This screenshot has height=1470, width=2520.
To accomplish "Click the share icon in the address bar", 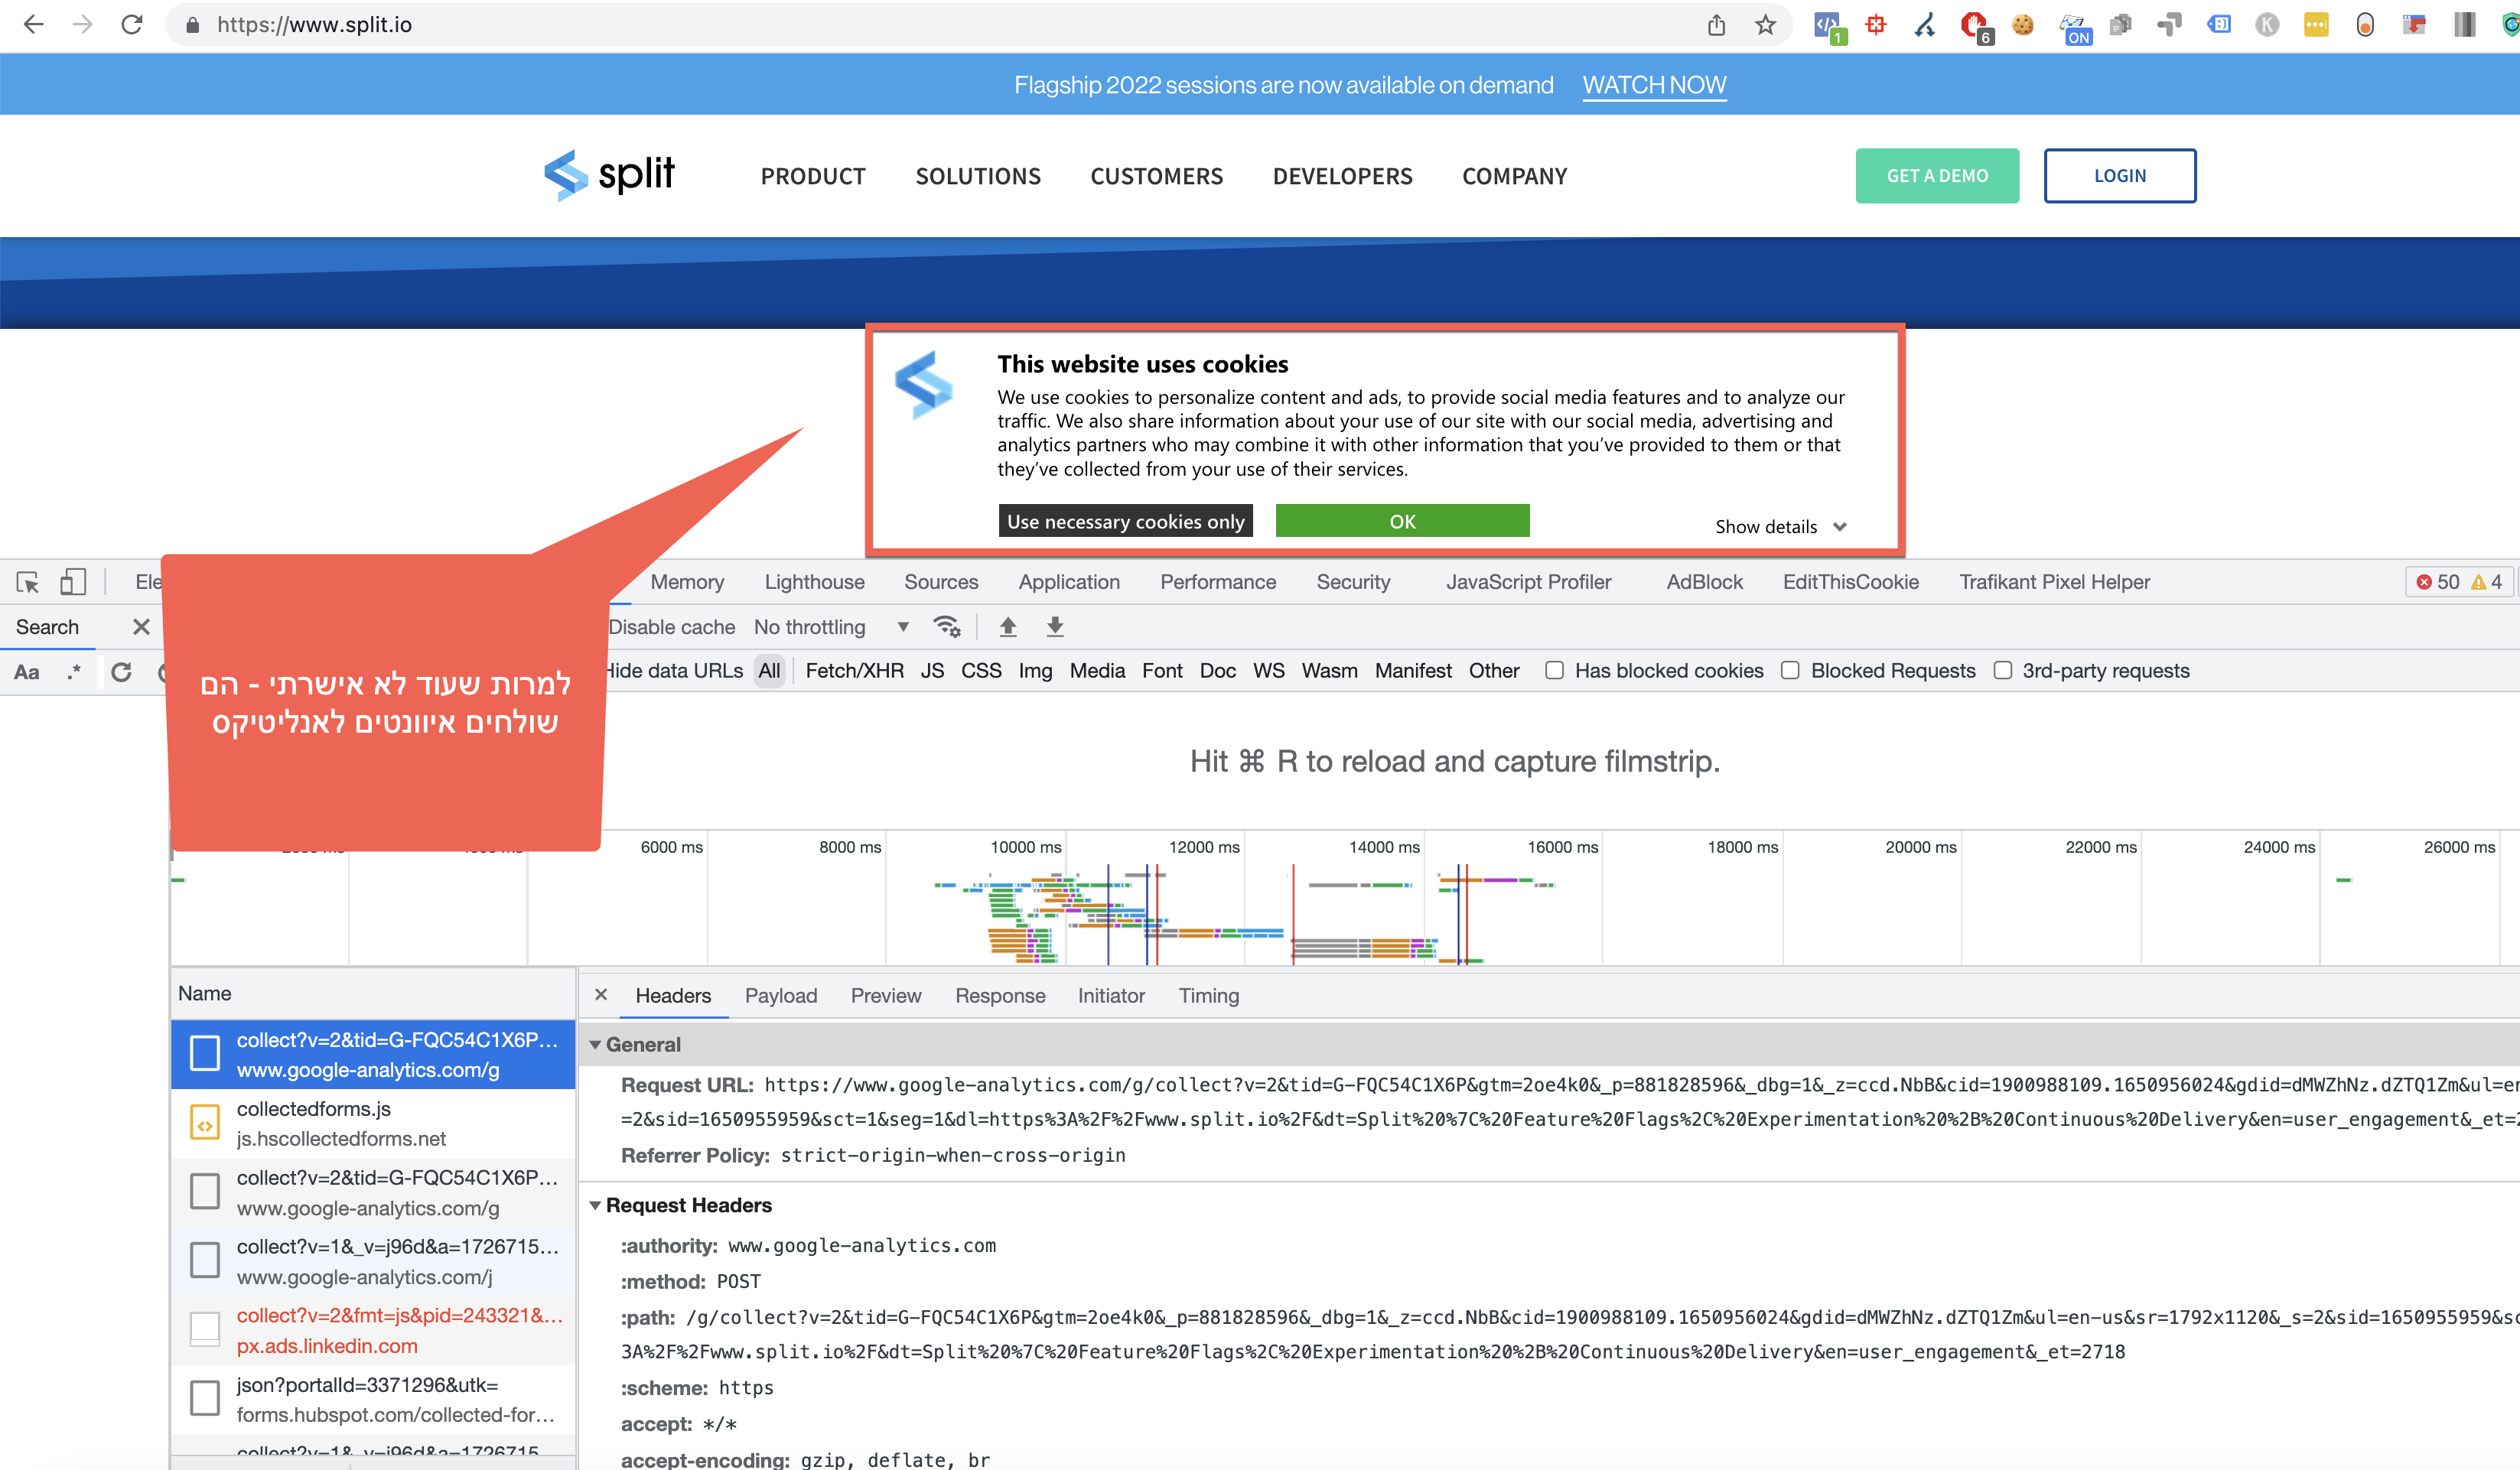I will 1716,25.
